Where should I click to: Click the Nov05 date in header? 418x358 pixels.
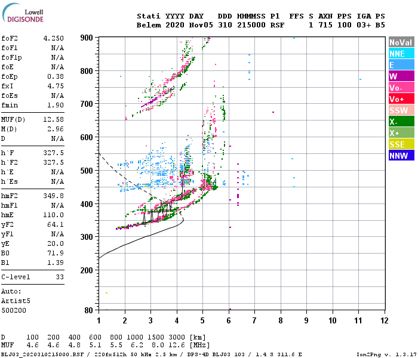(x=201, y=25)
